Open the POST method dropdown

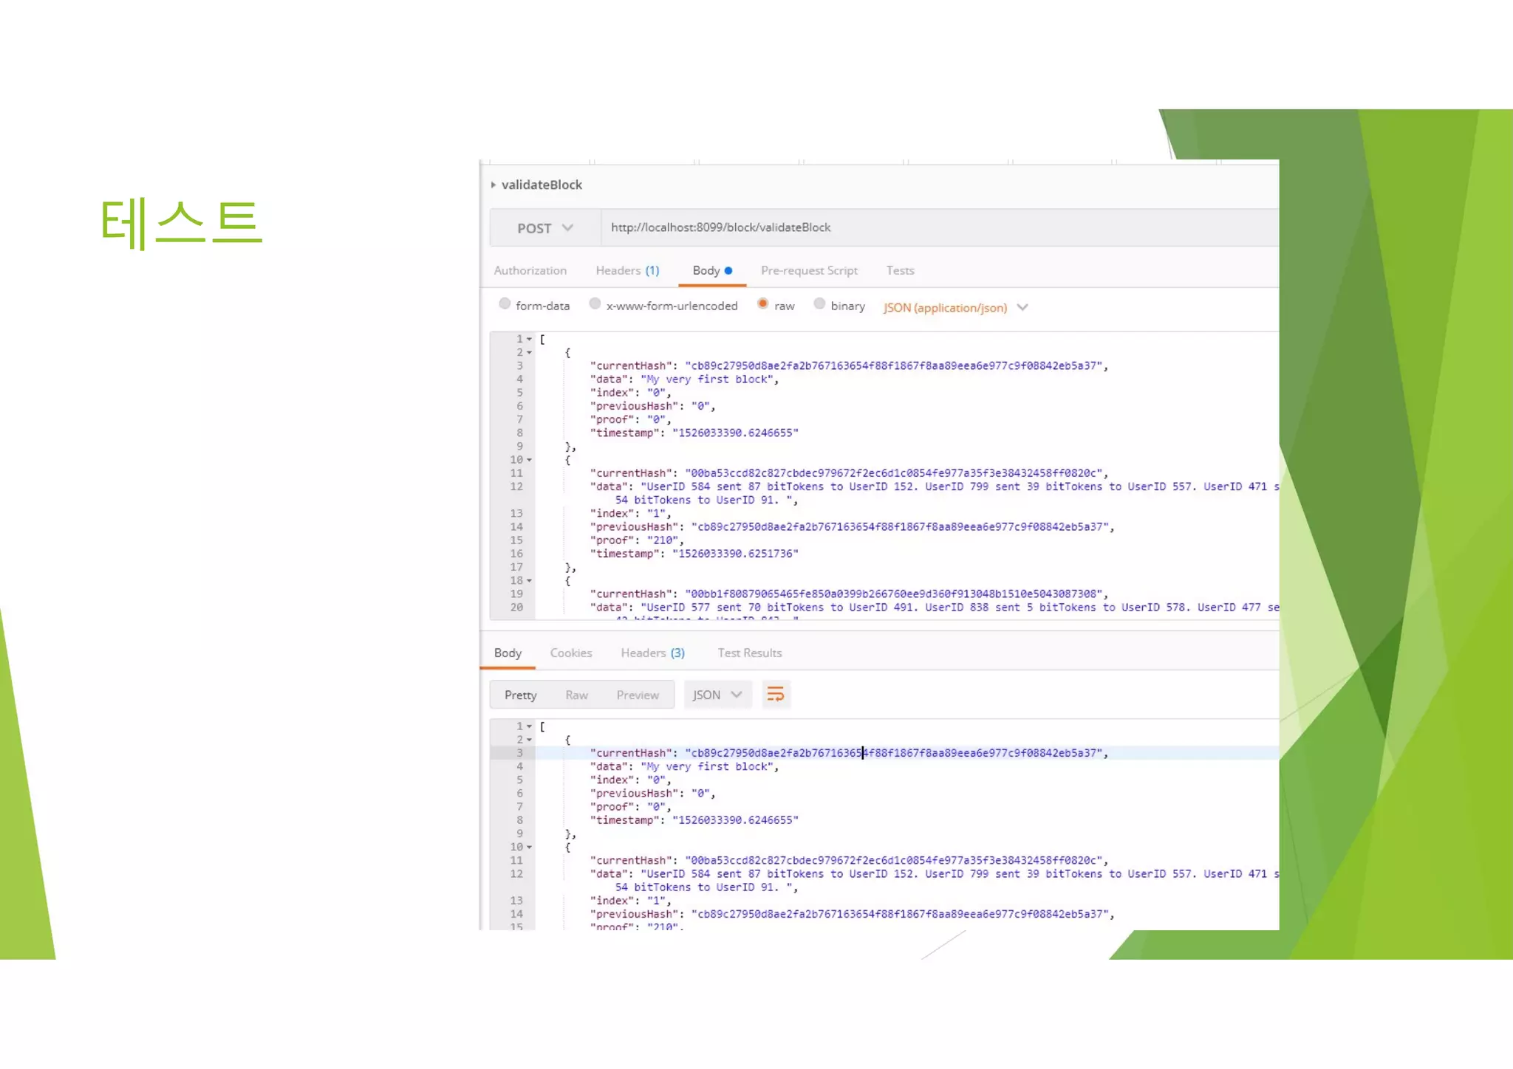coord(545,228)
